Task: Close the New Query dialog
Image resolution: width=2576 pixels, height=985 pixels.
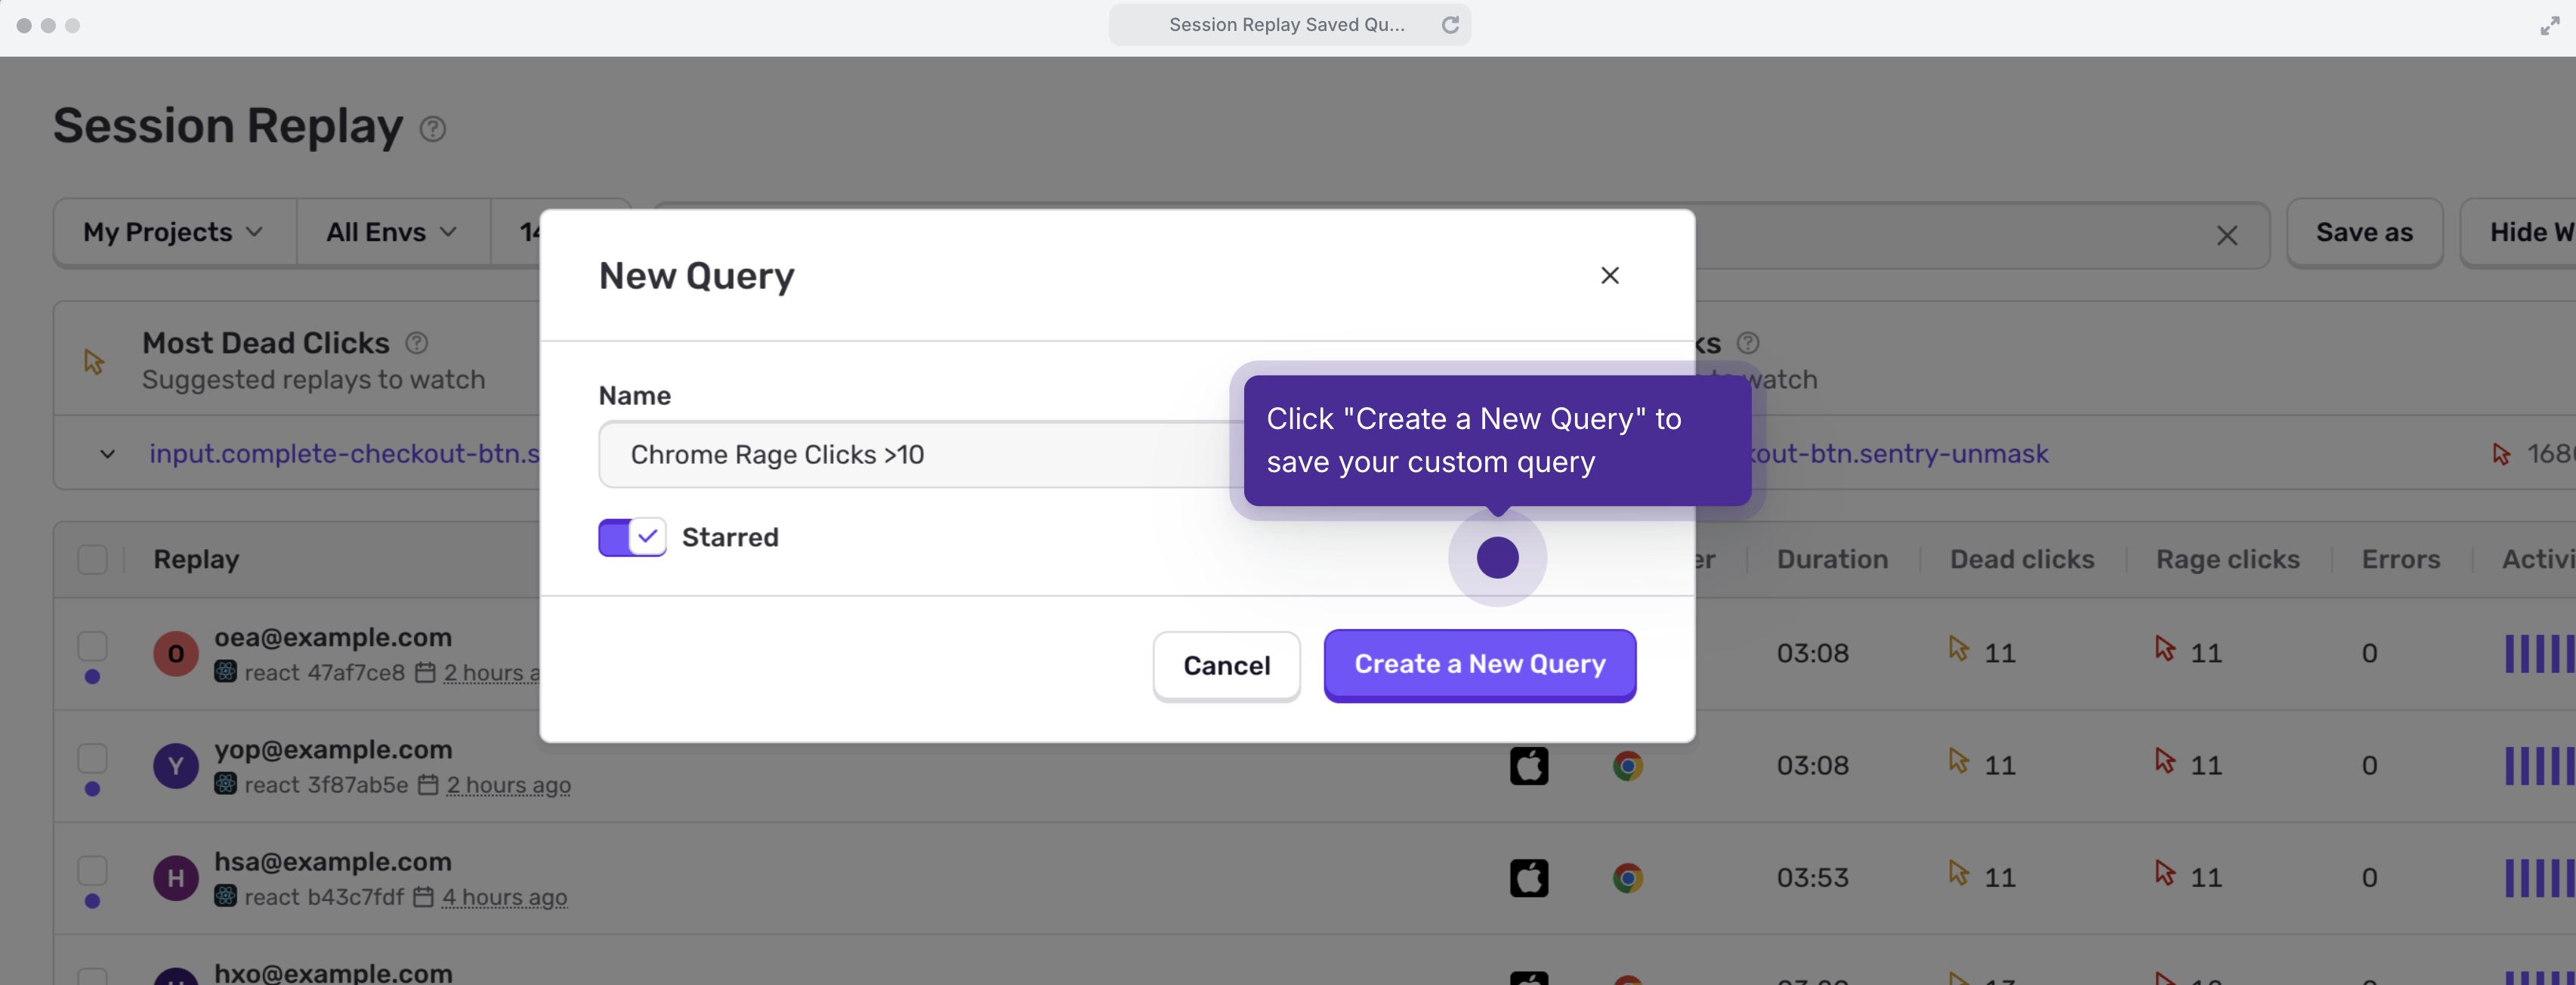Action: [1609, 275]
